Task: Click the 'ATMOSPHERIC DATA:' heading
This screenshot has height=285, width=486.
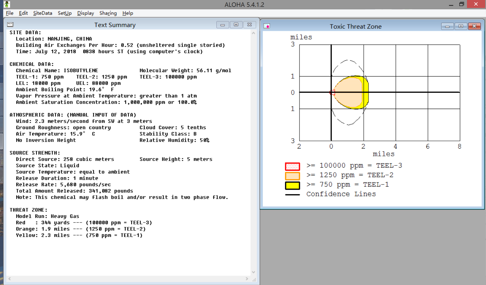Action: [73, 115]
